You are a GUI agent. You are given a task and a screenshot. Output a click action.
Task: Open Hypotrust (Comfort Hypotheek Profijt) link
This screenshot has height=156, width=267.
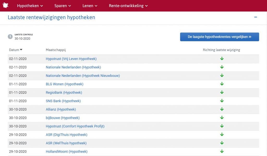75,126
